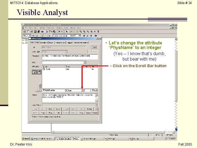Click the New document toolbar icon
The width and height of the screenshot is (197, 148).
click(x=28, y=32)
